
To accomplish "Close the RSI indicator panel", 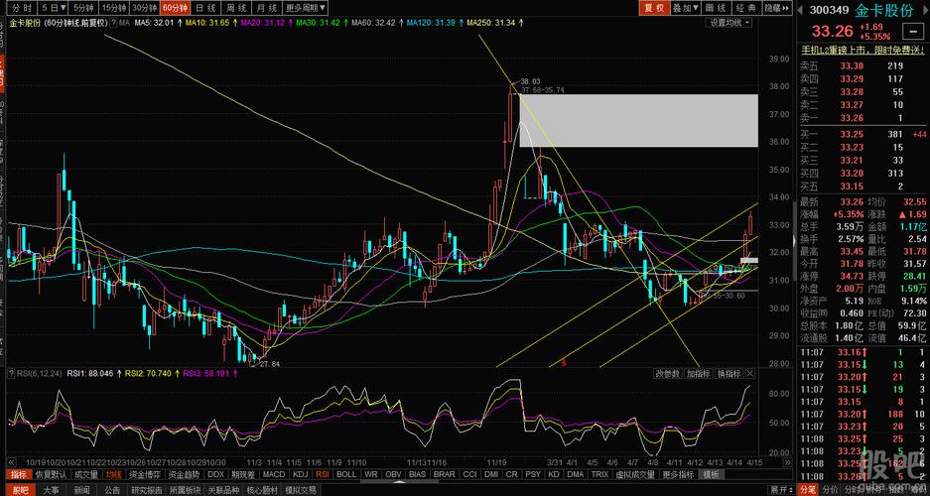I will click(x=749, y=373).
